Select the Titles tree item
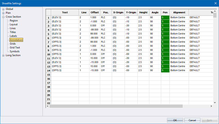The width and height of the screenshot is (219, 124). (x=13, y=32)
